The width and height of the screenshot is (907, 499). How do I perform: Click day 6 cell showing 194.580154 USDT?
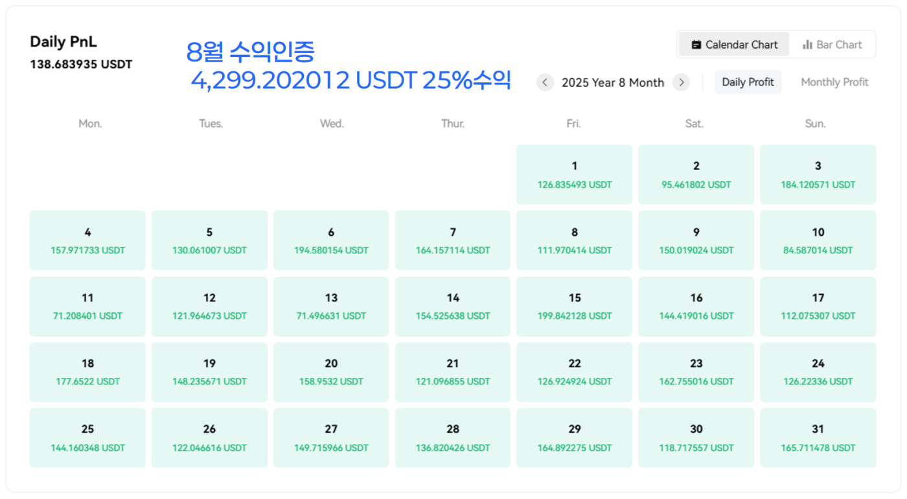pyautogui.click(x=331, y=240)
